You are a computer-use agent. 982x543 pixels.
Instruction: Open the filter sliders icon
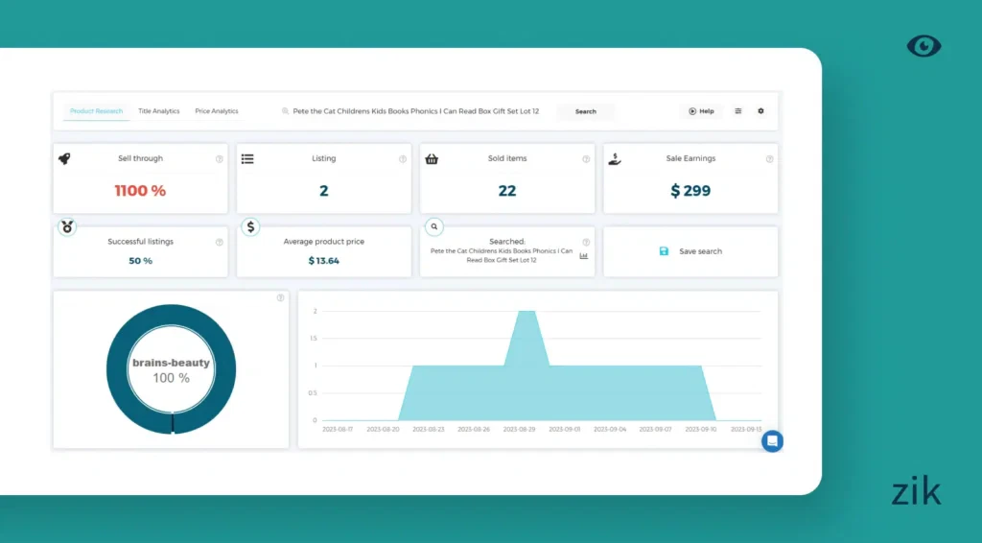coord(738,111)
